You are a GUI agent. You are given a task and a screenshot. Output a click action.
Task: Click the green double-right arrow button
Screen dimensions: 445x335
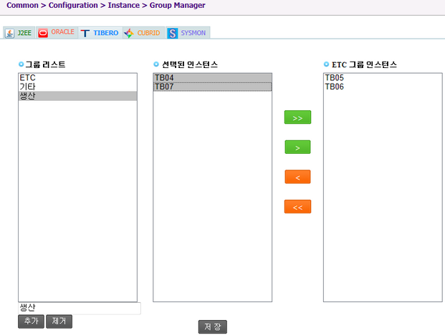pos(297,117)
